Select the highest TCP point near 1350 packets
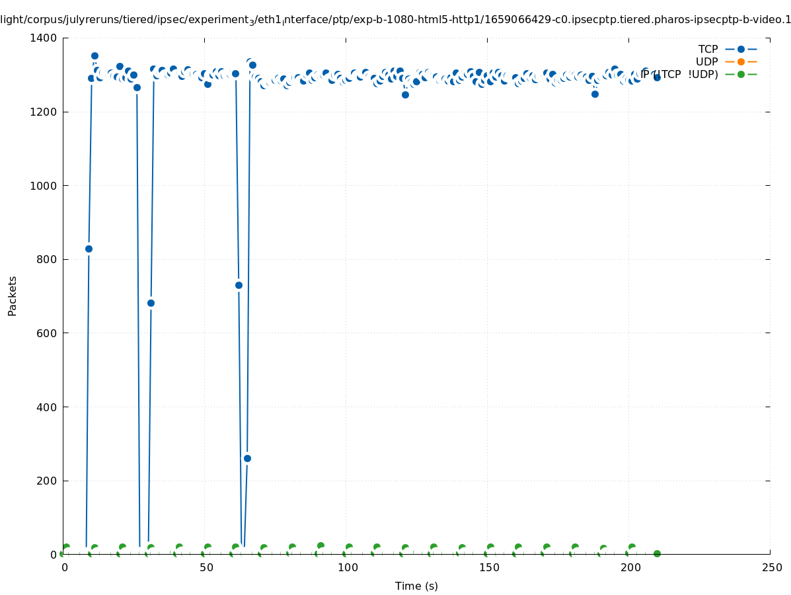The image size is (791, 595). 94,56
